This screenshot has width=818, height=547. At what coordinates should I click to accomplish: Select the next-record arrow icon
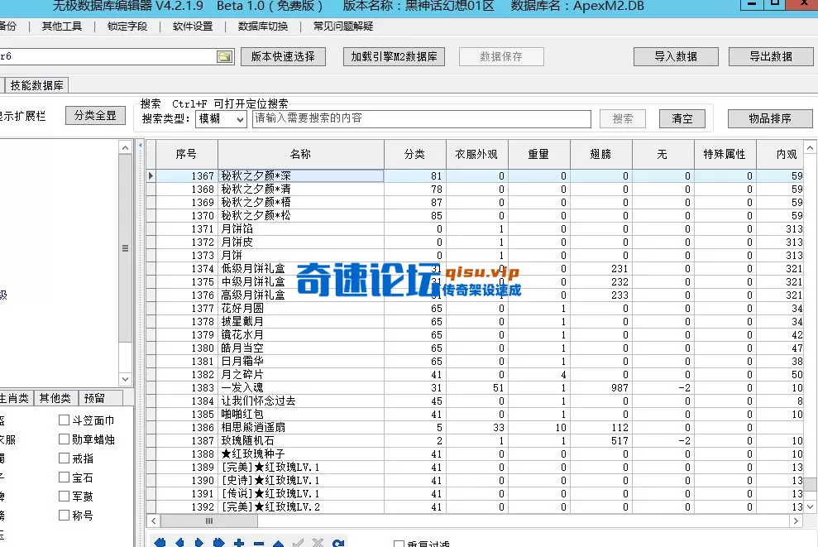point(199,540)
